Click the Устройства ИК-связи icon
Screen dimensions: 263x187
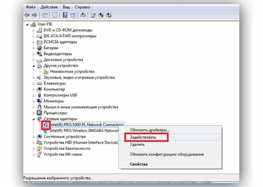coord(40,154)
